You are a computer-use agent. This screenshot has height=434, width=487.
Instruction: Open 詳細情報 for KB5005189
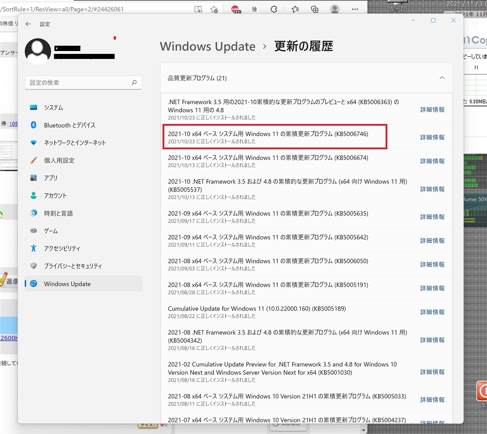pyautogui.click(x=432, y=312)
